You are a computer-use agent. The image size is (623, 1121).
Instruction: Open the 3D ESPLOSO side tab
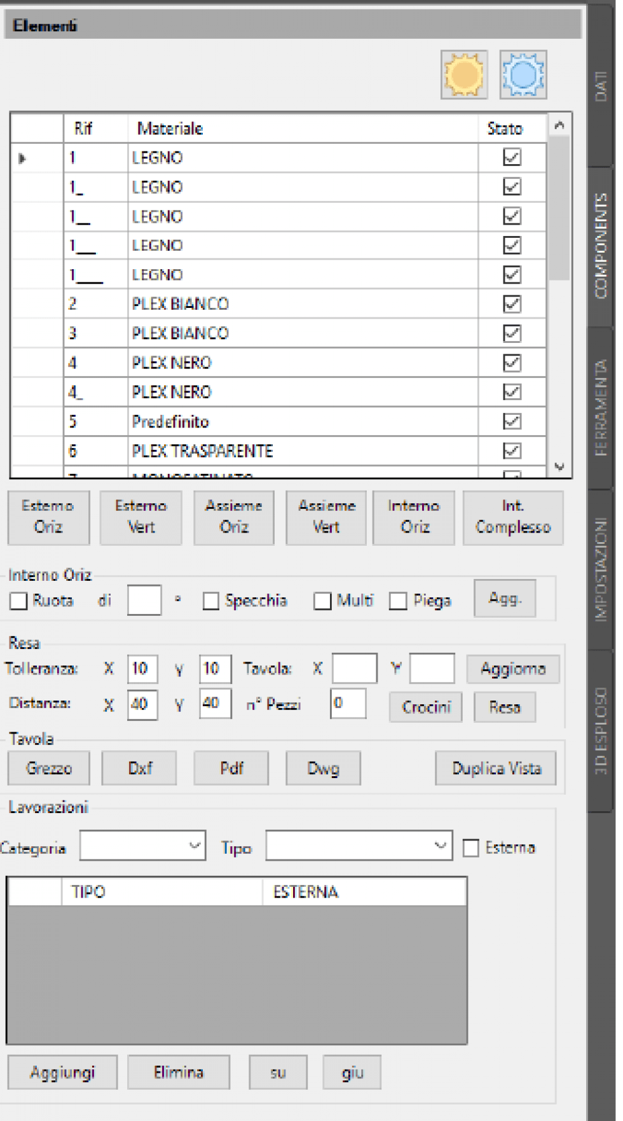[x=601, y=730]
